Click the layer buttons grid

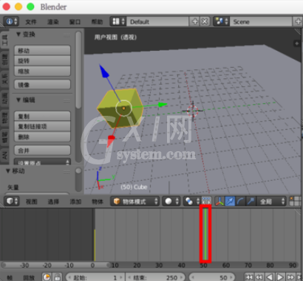click(x=296, y=201)
